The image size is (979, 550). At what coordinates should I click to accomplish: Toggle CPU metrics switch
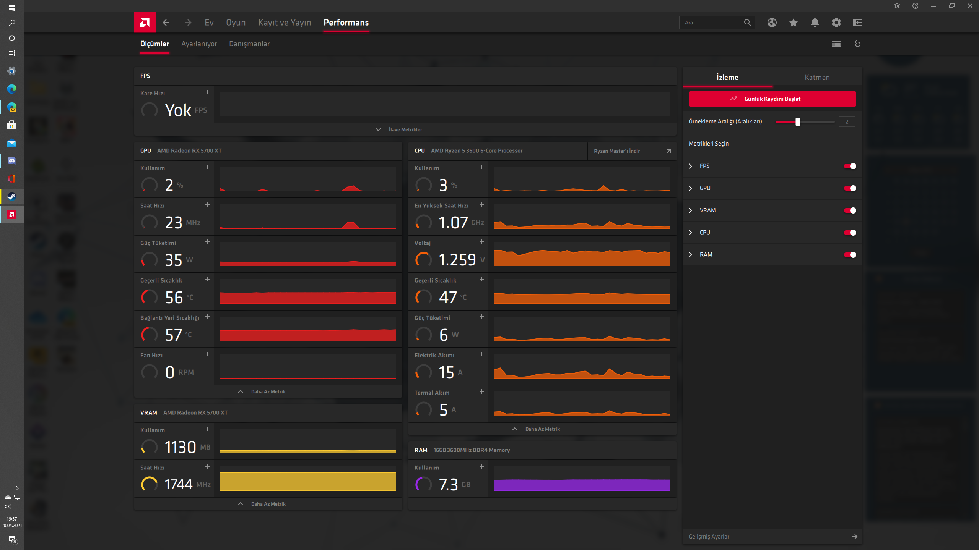point(850,233)
